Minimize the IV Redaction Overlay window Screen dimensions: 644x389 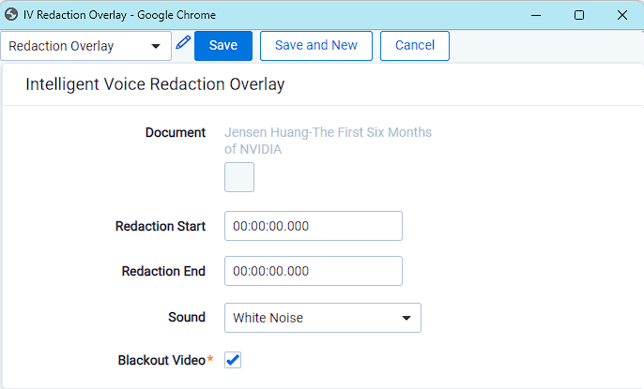coord(535,15)
